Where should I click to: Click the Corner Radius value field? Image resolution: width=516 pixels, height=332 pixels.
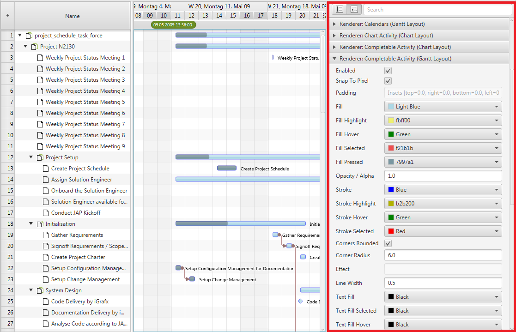[443, 255]
